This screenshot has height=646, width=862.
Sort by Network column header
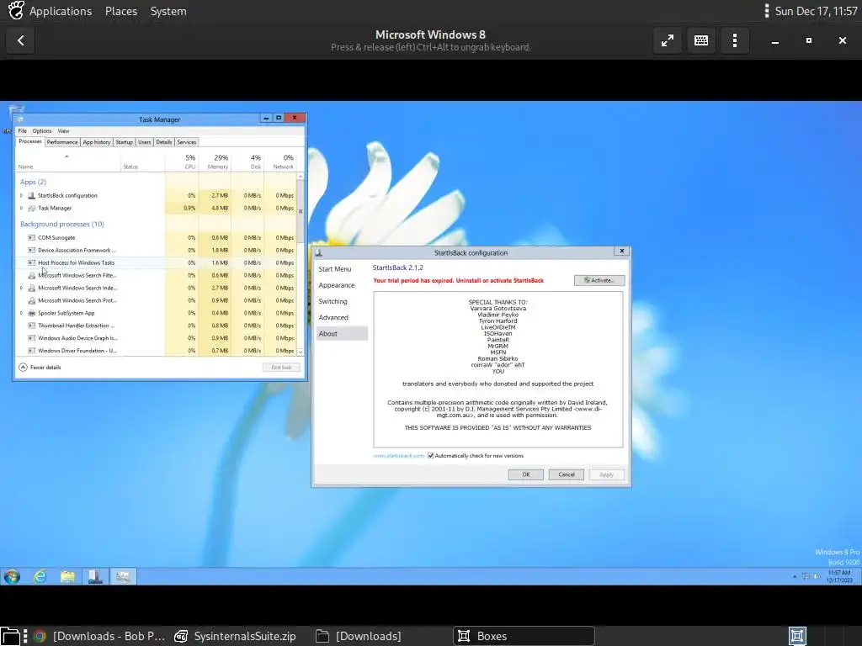tap(280, 162)
